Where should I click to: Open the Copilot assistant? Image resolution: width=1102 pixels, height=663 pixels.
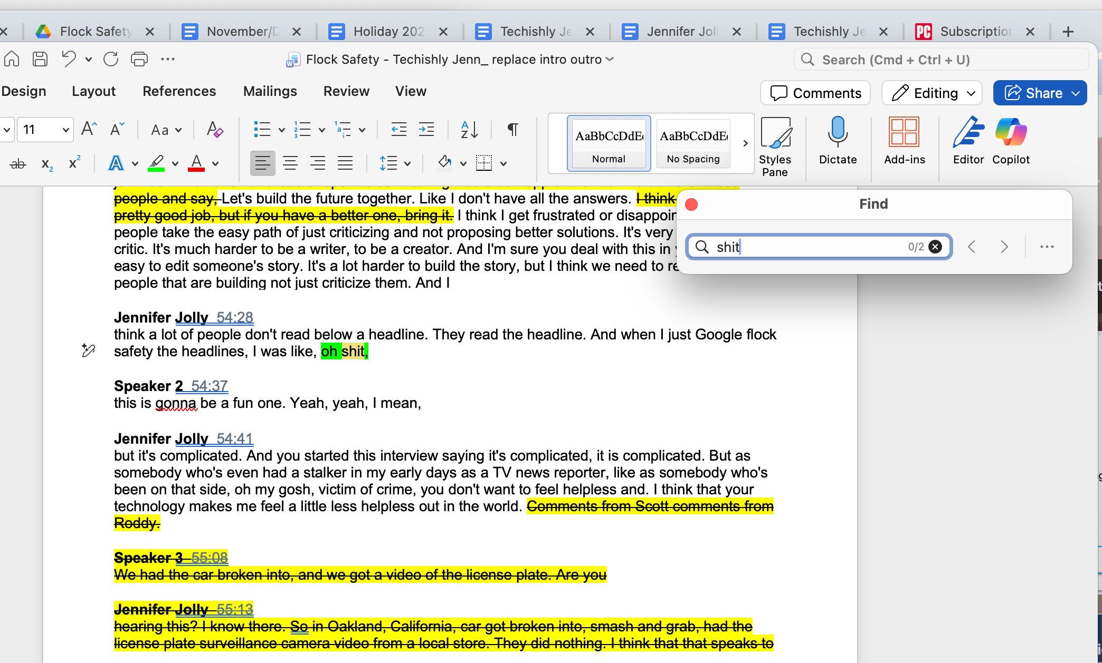click(1011, 132)
